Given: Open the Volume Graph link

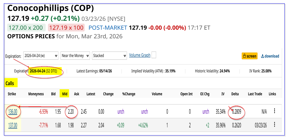Looking at the screenshot, I should [x=140, y=55].
